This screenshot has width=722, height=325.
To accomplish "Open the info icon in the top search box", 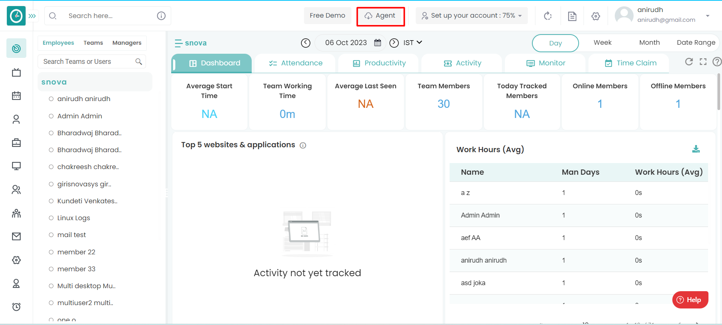I will pyautogui.click(x=161, y=16).
